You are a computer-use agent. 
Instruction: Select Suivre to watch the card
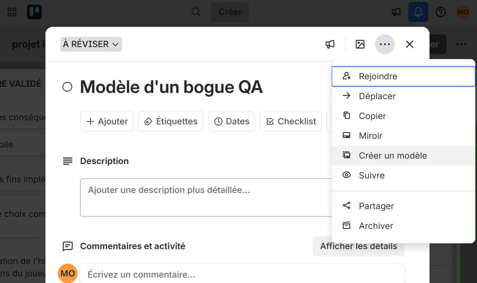pyautogui.click(x=371, y=175)
